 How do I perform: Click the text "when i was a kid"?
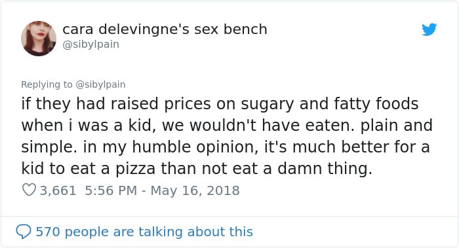click(x=87, y=126)
